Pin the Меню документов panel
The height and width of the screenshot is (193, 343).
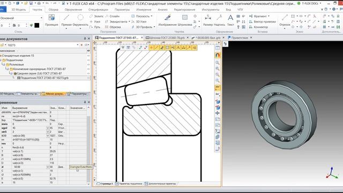tap(85, 39)
